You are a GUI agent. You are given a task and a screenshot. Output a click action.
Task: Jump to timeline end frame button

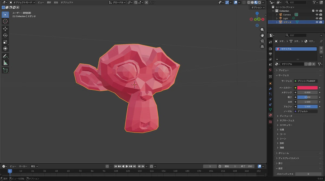[x=134, y=166]
